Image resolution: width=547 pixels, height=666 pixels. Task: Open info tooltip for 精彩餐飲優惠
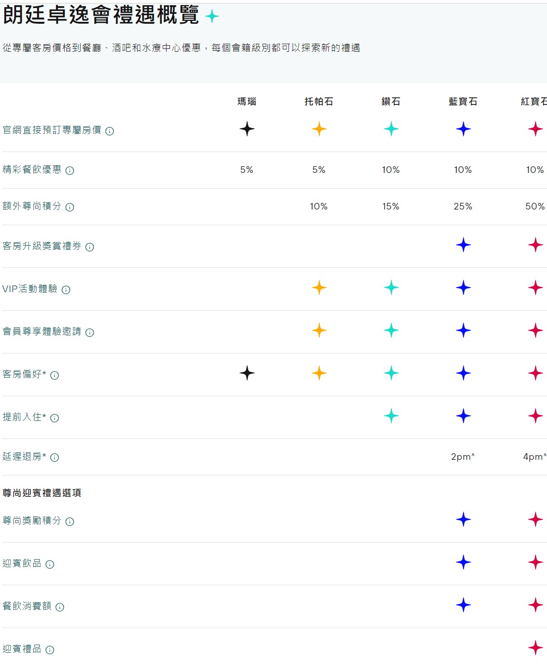[70, 171]
